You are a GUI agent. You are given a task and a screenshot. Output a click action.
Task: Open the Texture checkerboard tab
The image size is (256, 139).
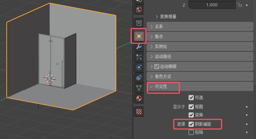click(x=139, y=112)
